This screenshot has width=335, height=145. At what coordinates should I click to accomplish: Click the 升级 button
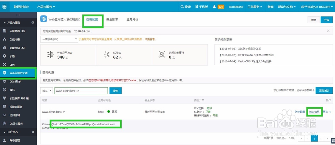(x=327, y=20)
